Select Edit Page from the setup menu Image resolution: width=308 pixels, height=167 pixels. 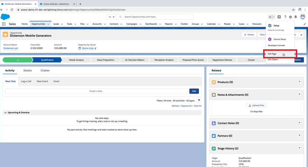pyautogui.click(x=280, y=54)
